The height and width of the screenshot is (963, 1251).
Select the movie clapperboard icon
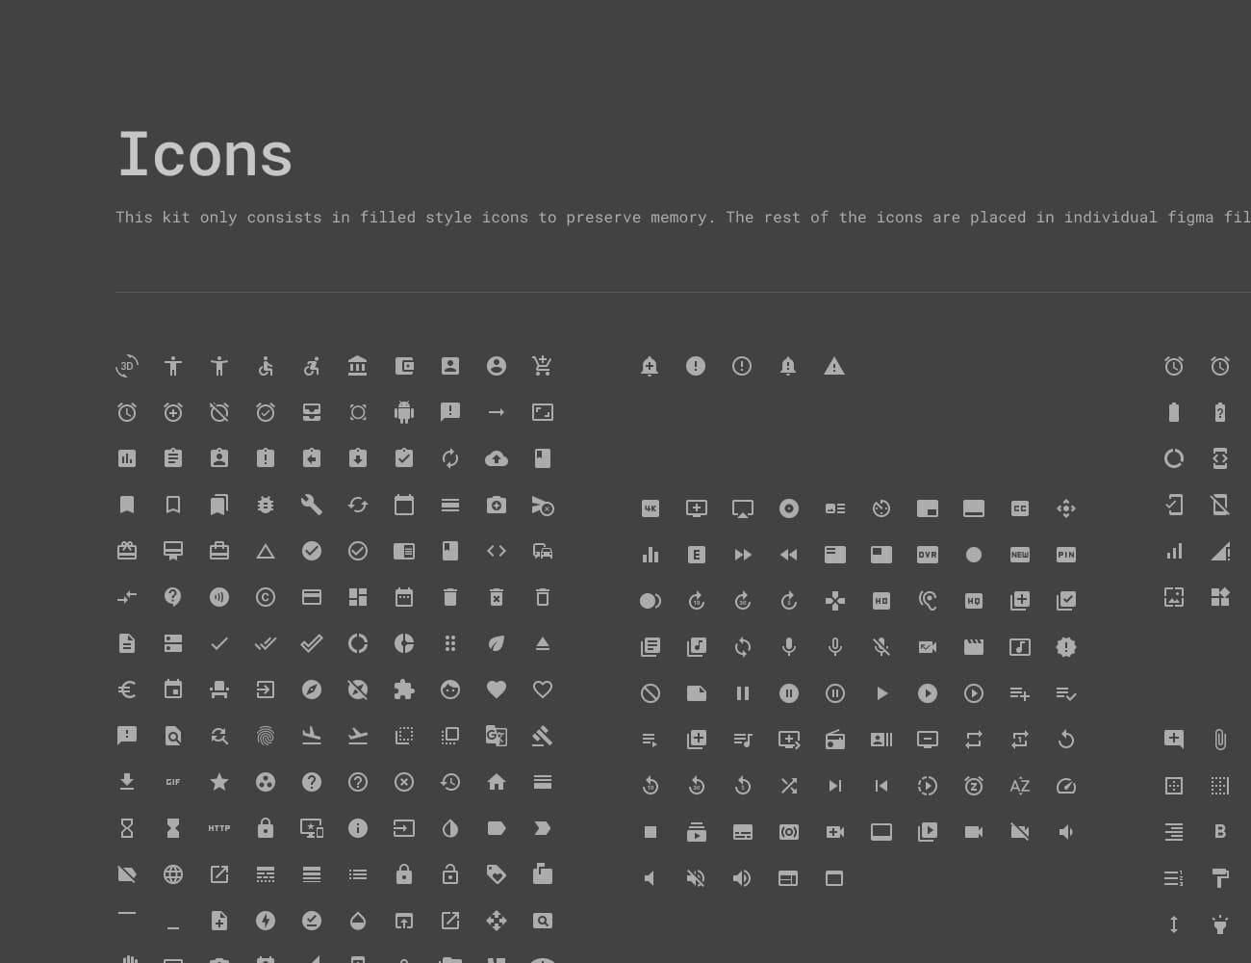pos(974,647)
